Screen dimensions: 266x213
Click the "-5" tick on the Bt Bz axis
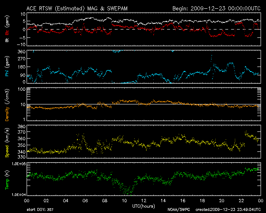coord(22,37)
